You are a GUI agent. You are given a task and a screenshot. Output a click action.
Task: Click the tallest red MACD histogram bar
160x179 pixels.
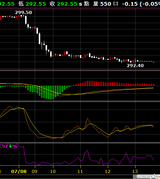90,83
